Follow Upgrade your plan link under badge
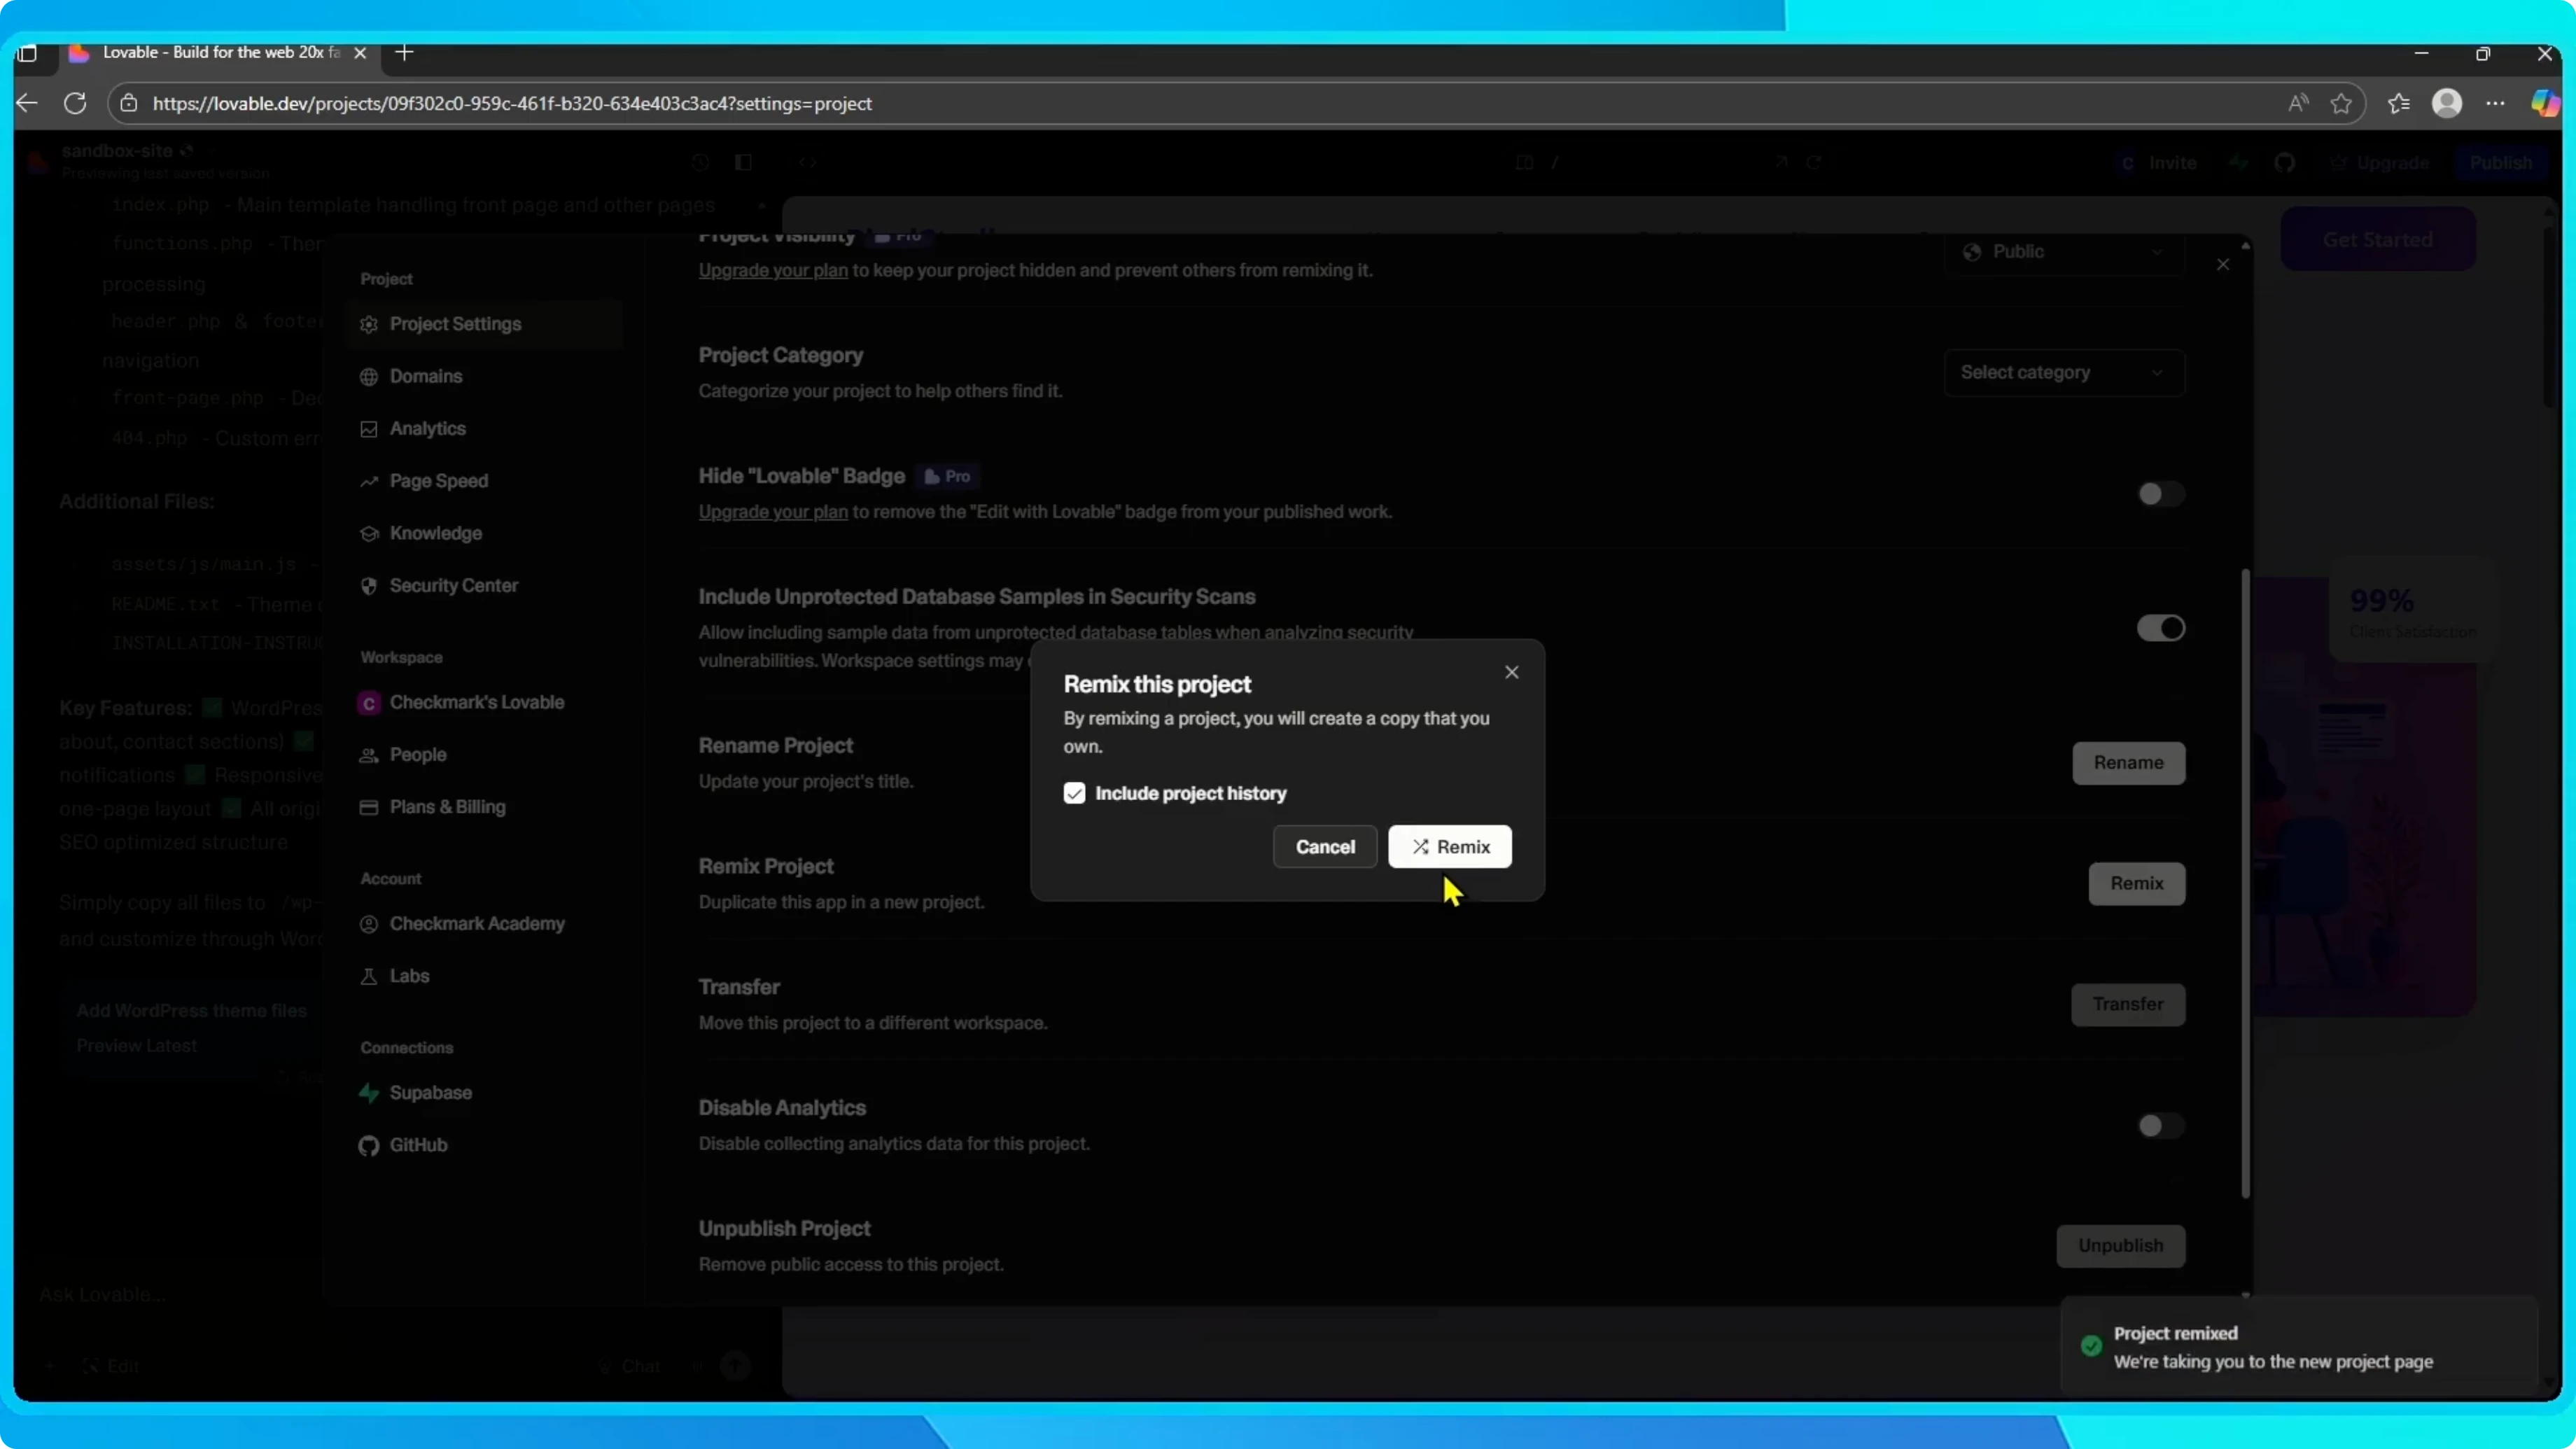This screenshot has height=1449, width=2576. (x=773, y=512)
